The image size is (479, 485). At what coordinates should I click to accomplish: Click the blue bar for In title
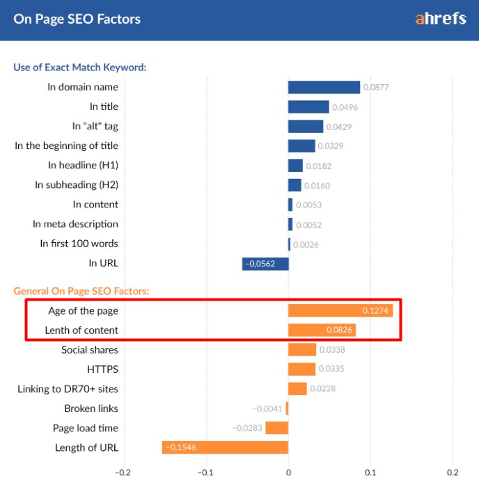coord(308,106)
